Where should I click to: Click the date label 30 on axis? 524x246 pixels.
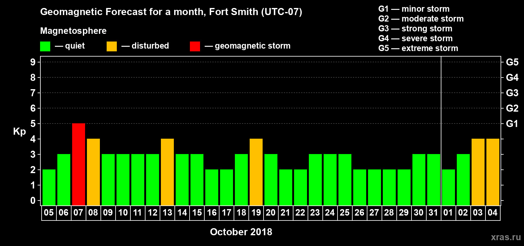coord(419,213)
